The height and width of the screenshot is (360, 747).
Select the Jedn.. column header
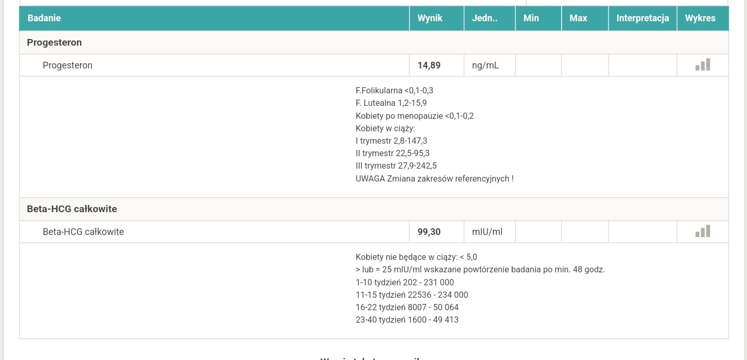(x=484, y=18)
